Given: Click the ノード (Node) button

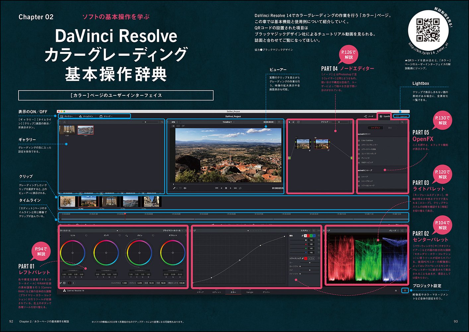Looking at the screenshot, I should 369,116.
